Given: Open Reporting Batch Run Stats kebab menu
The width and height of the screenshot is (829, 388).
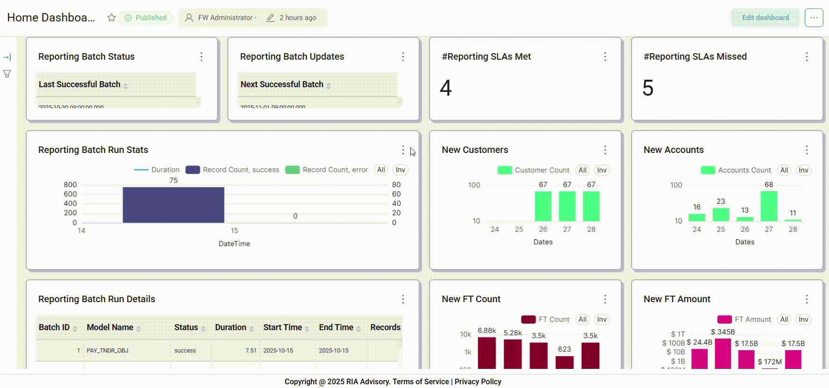Looking at the screenshot, I should [403, 150].
